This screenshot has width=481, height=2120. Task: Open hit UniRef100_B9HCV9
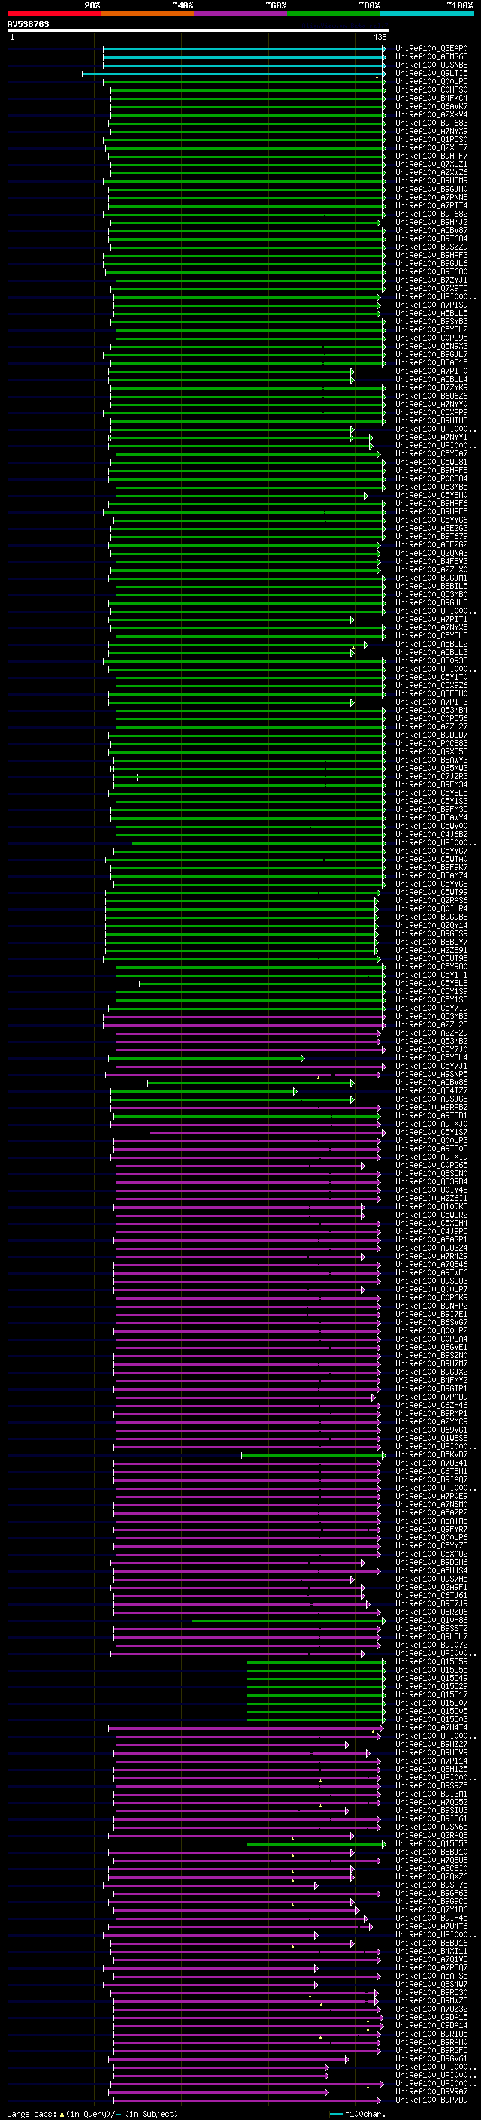(x=431, y=1752)
